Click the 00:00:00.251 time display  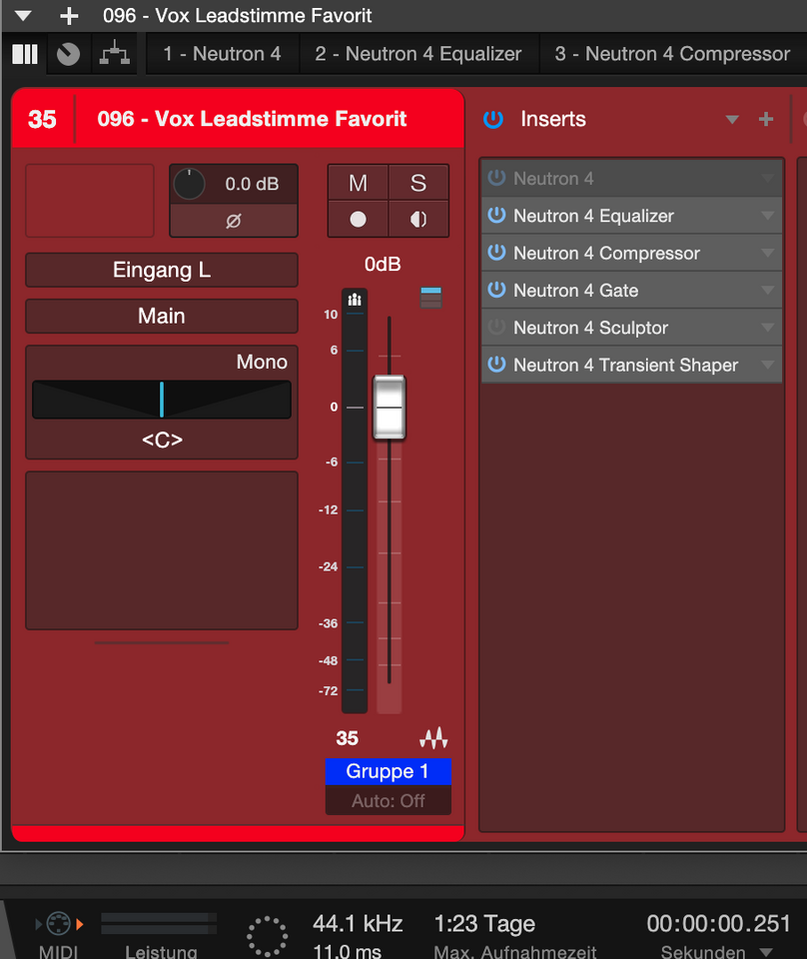point(719,923)
